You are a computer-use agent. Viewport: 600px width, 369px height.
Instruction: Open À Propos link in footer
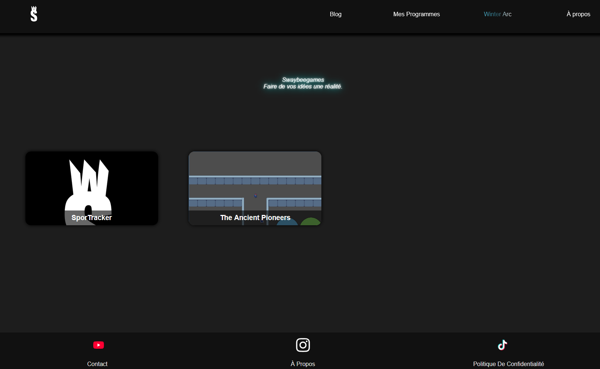click(303, 364)
